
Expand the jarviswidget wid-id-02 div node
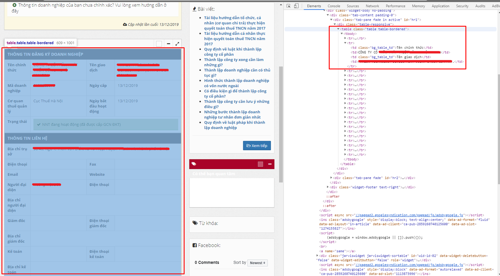pyautogui.click(x=317, y=256)
